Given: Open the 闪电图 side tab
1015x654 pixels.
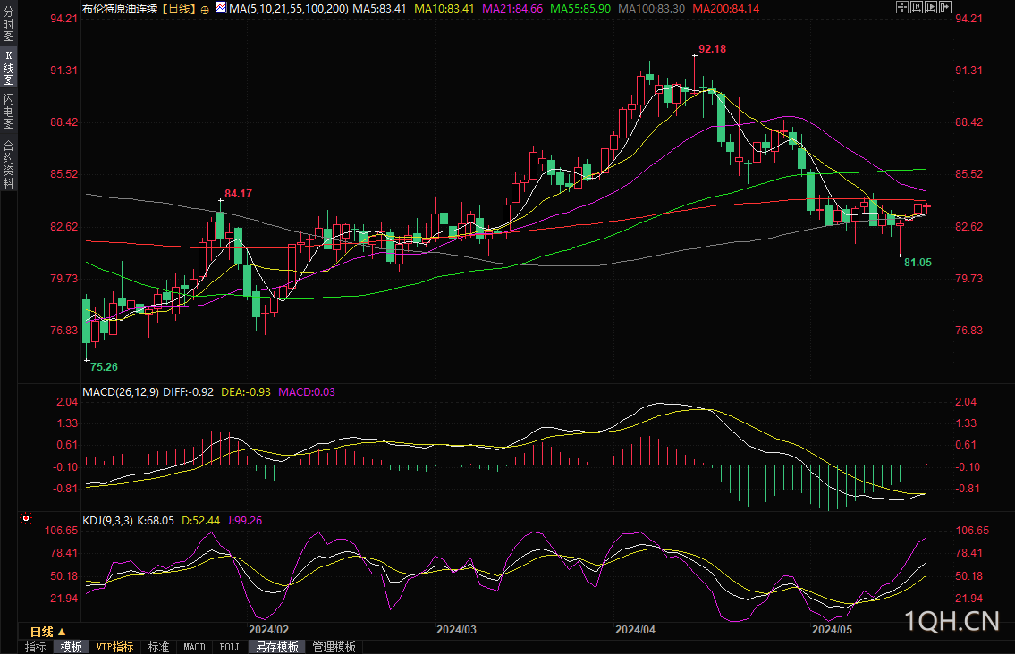Looking at the screenshot, I should pyautogui.click(x=8, y=112).
